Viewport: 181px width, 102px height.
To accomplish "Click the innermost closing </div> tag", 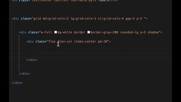I will click(x=32, y=60).
